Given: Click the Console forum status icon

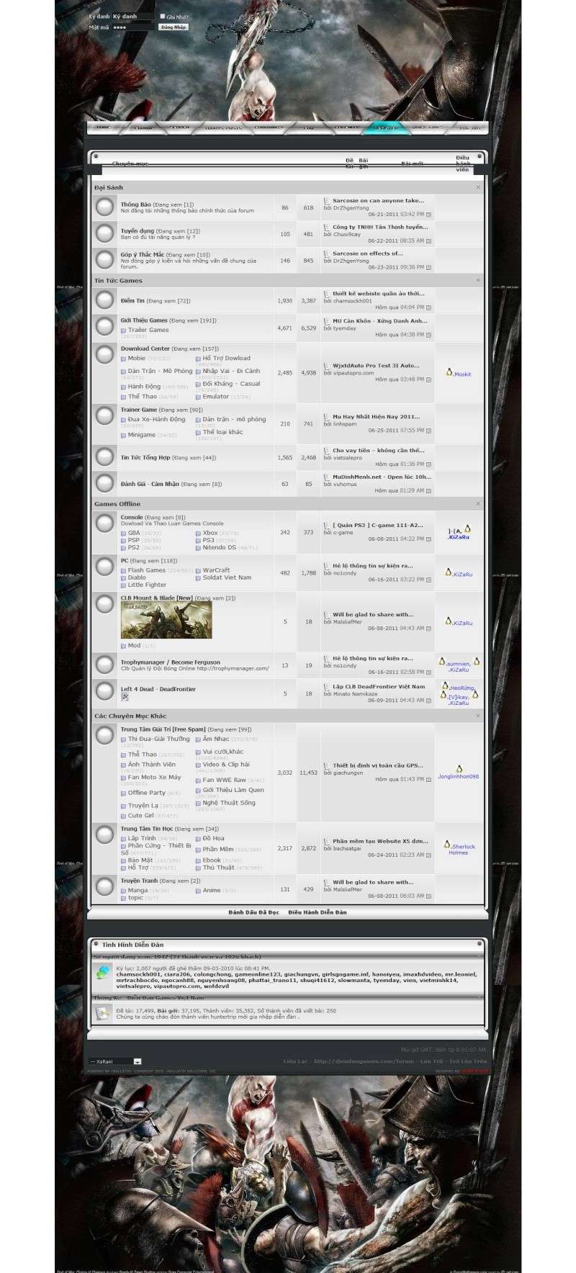Looking at the screenshot, I should 105,523.
